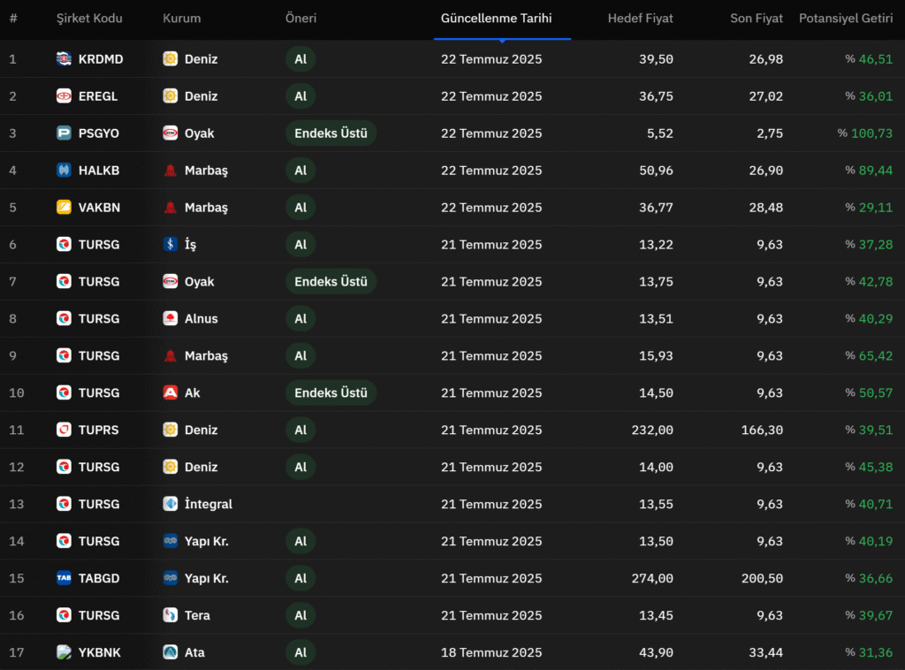Click the Ata institution icon in YKBNK row
This screenshot has width=905, height=670.
171,652
